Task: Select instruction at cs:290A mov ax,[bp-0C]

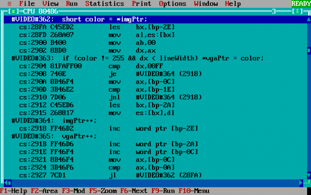Action: click(x=155, y=82)
